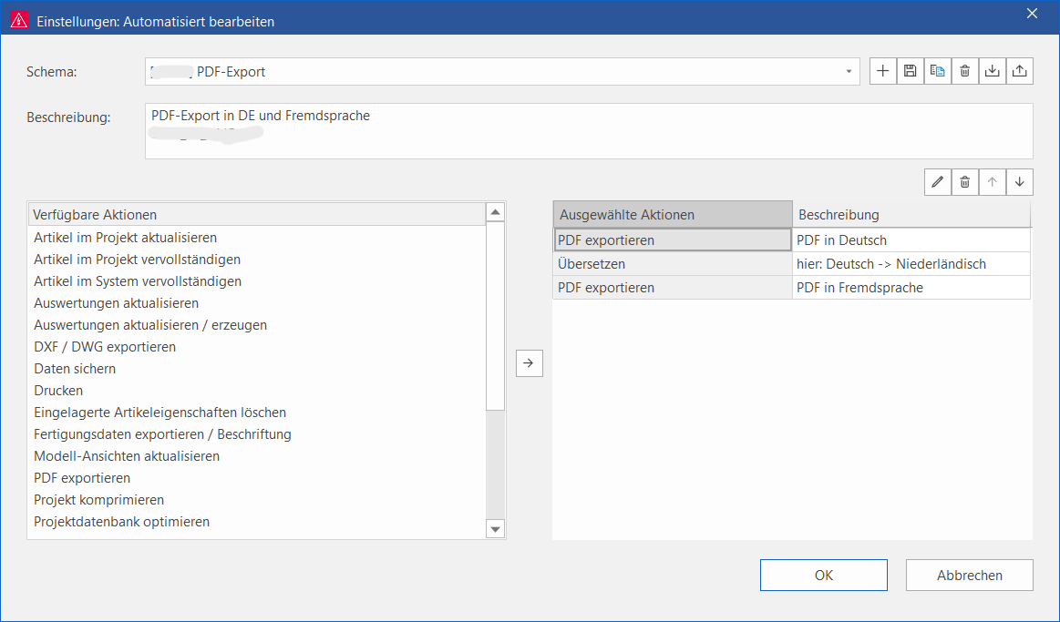
Task: Import a schema using the import icon
Action: (992, 71)
